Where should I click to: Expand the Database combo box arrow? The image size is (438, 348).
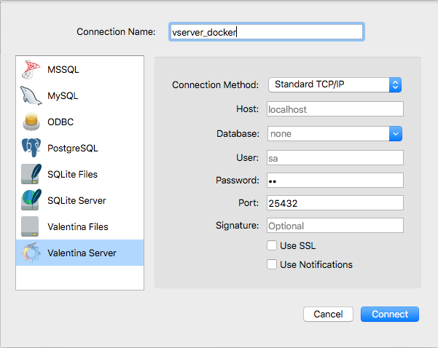tap(396, 134)
